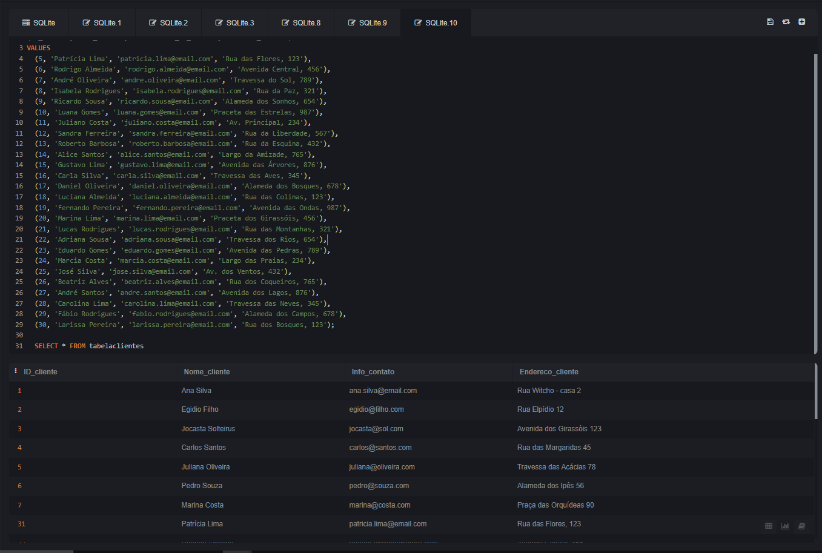Open the bar chart view icon
This screenshot has height=553, width=822.
tap(785, 526)
